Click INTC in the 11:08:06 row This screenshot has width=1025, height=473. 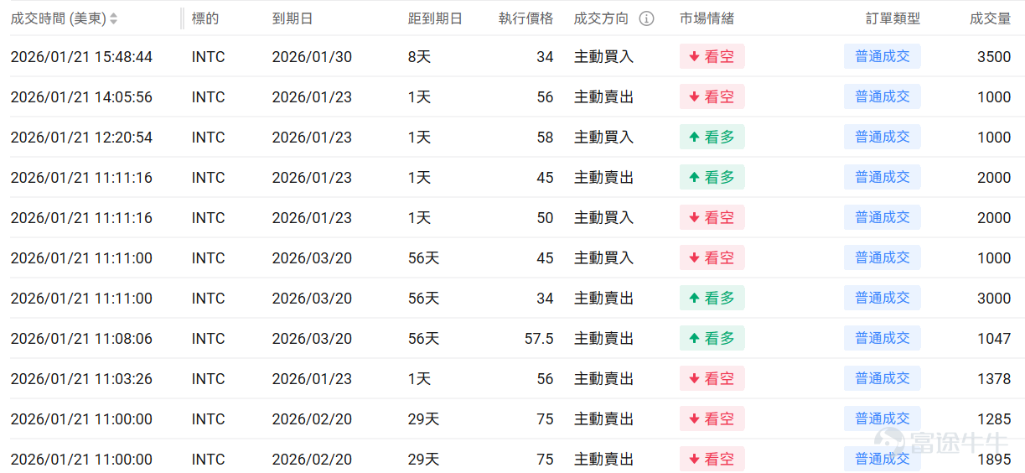click(209, 339)
